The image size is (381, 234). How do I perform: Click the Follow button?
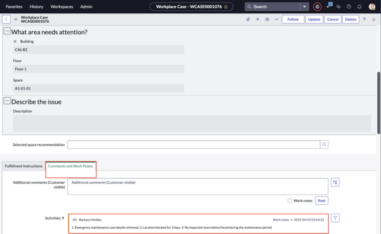click(293, 19)
